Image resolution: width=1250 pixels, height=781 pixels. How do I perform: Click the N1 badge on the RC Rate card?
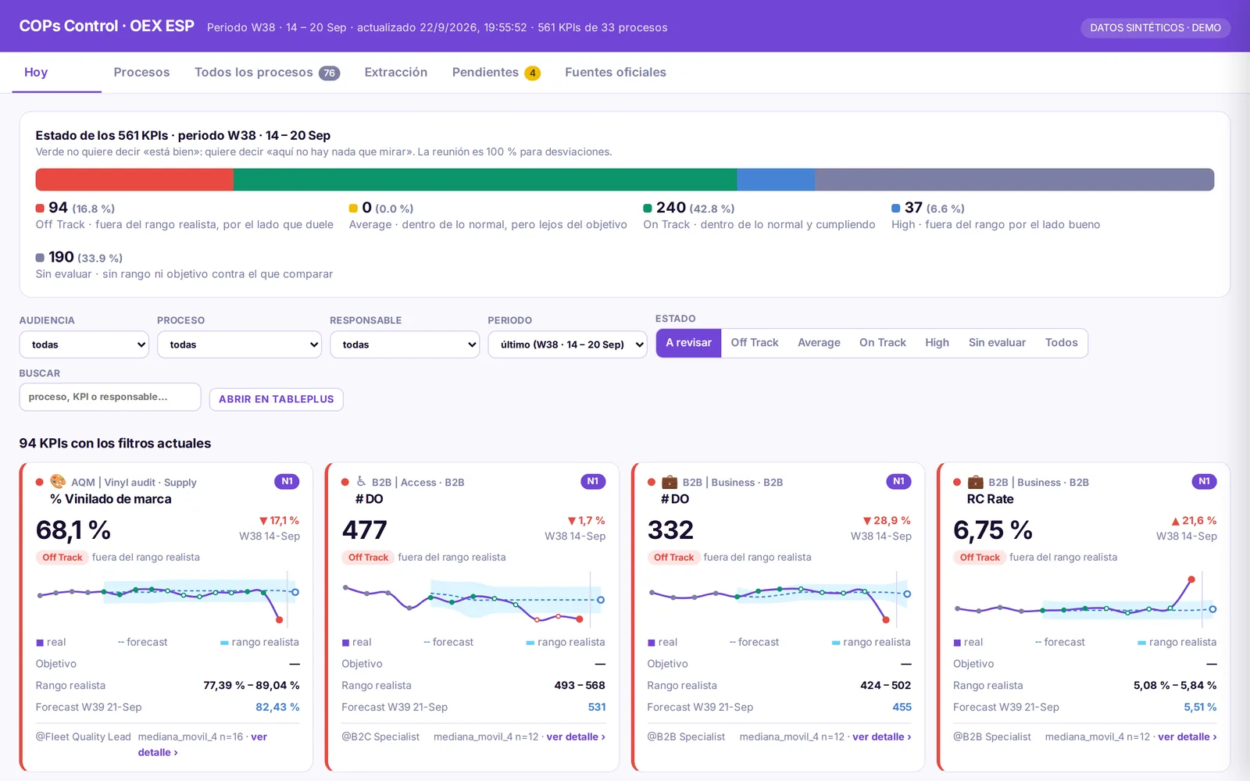(x=1204, y=481)
